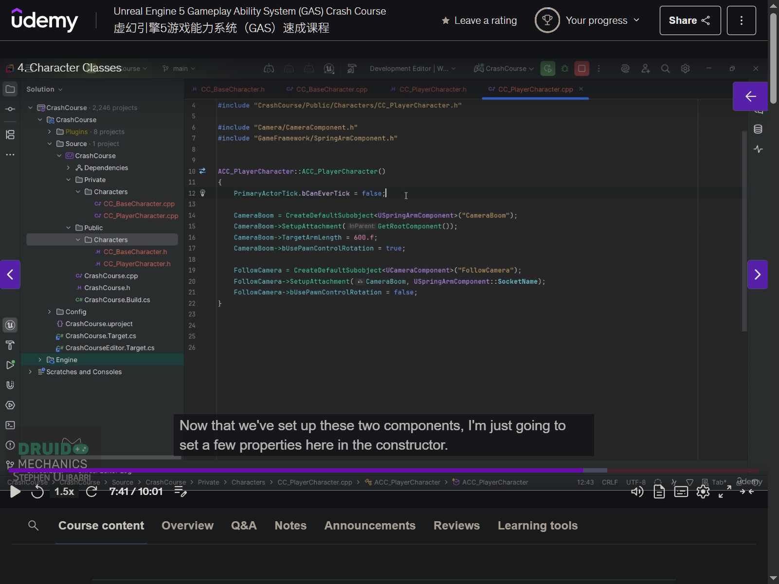
Task: Open the CC_BaseCharacter.cpp editor tab
Action: pyautogui.click(x=327, y=89)
